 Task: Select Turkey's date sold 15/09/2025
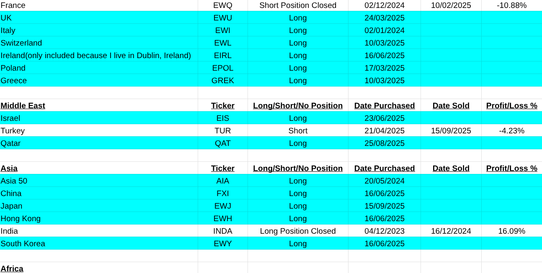pyautogui.click(x=451, y=130)
